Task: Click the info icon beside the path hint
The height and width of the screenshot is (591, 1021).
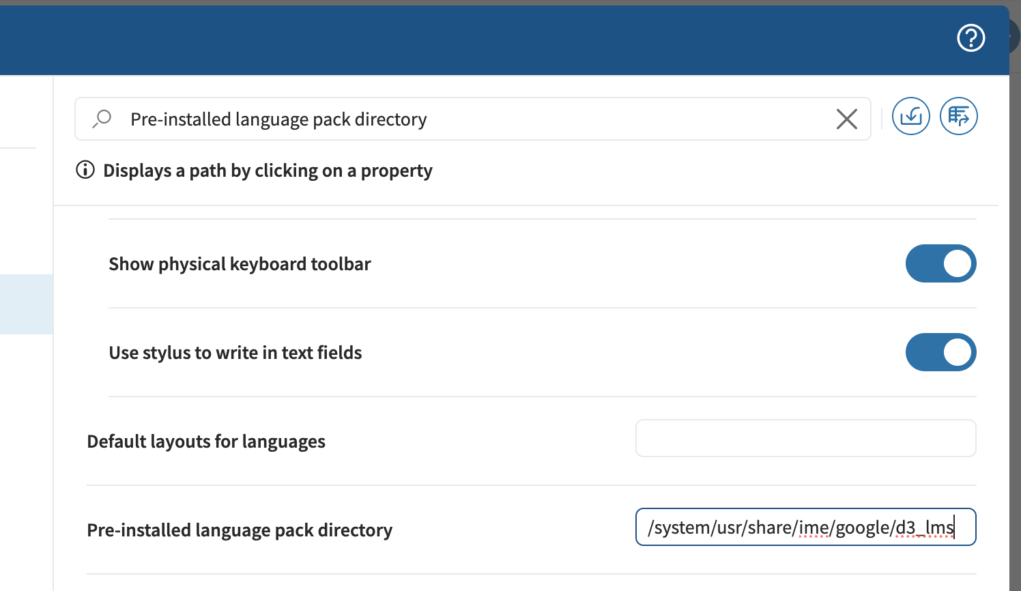Action: [x=85, y=170]
